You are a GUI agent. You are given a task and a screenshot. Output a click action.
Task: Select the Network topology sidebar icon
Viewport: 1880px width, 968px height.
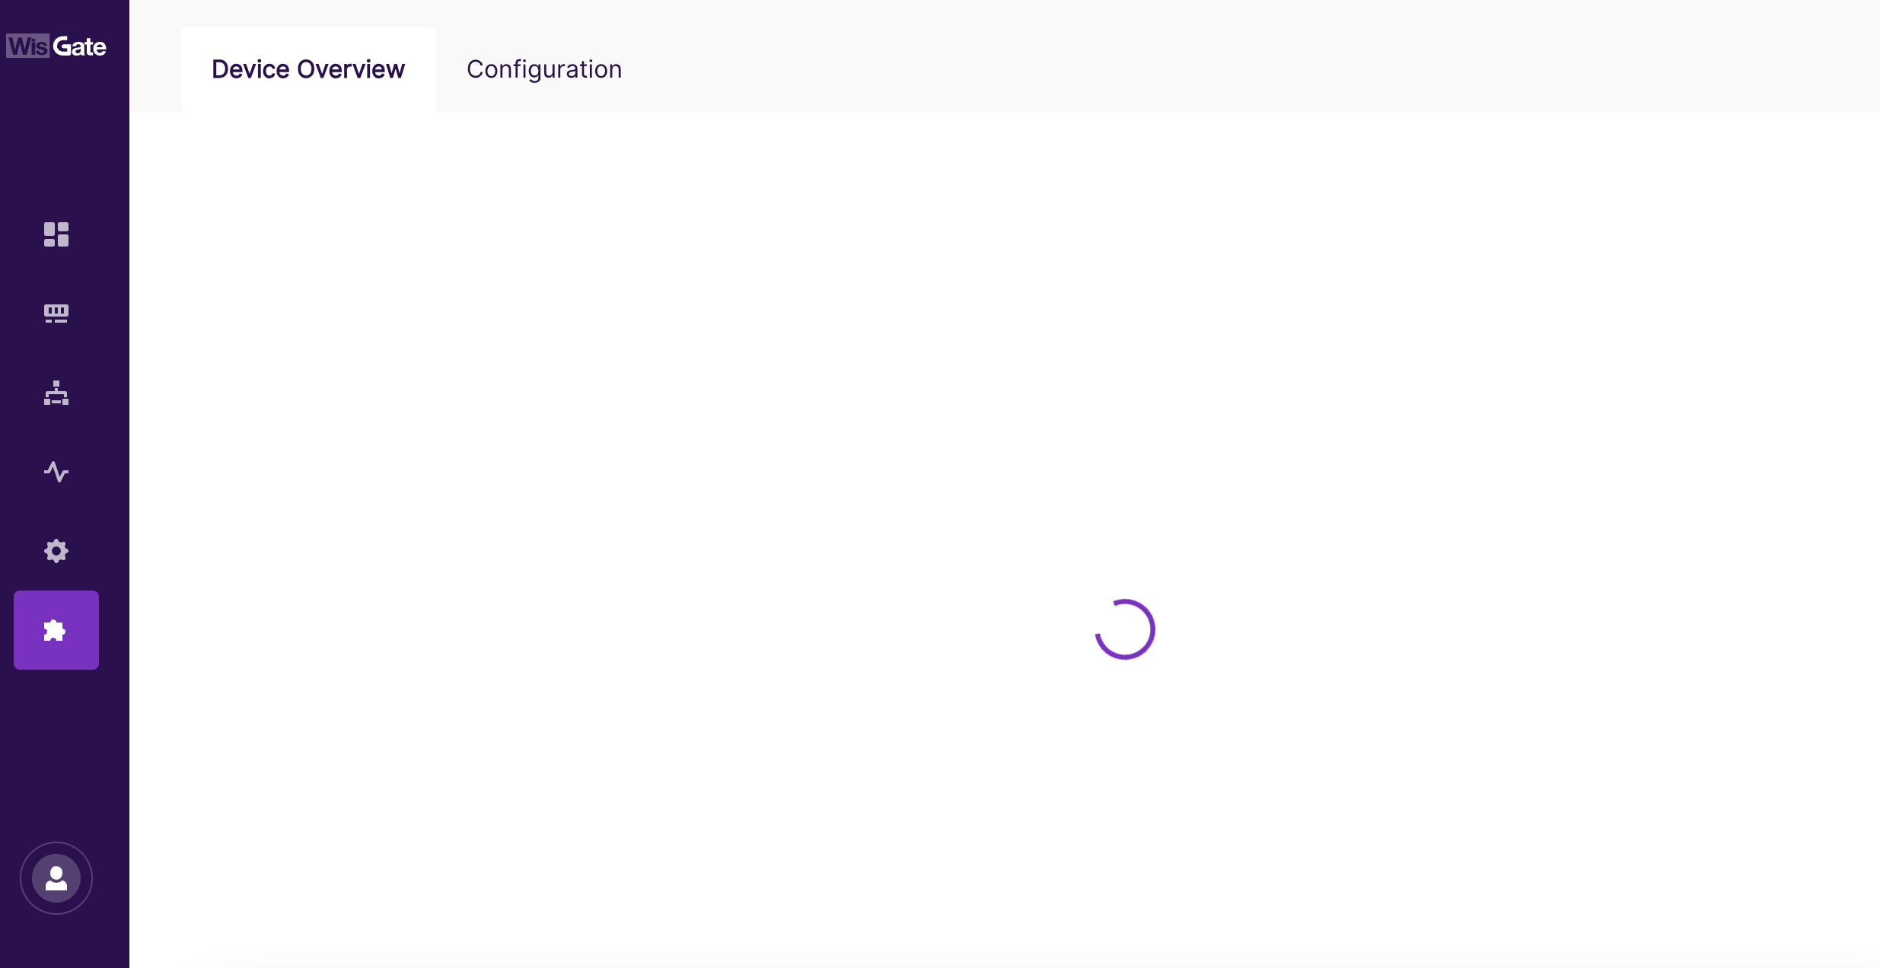56,393
